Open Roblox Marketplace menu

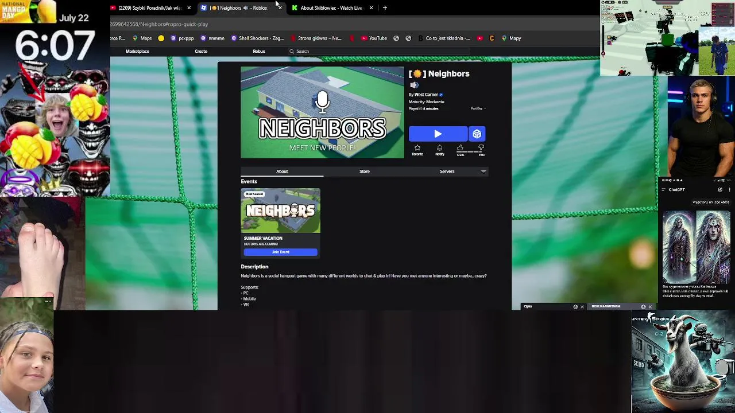click(137, 51)
